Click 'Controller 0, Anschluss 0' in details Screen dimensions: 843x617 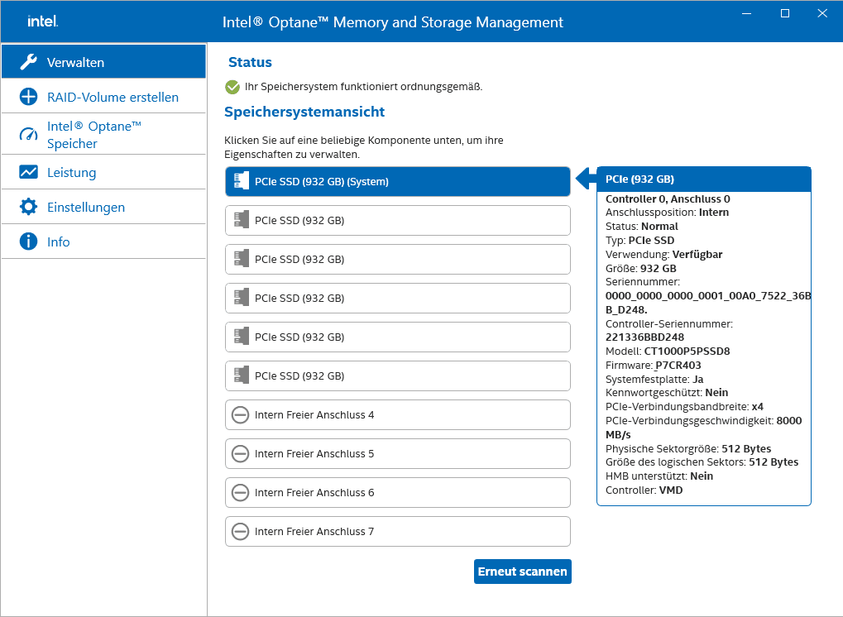click(x=668, y=198)
